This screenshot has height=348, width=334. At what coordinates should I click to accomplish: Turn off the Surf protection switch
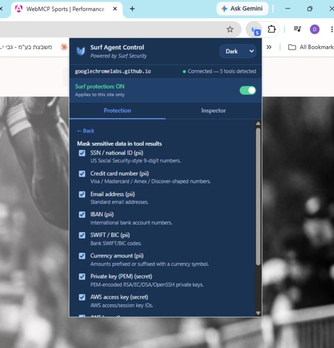tap(248, 90)
